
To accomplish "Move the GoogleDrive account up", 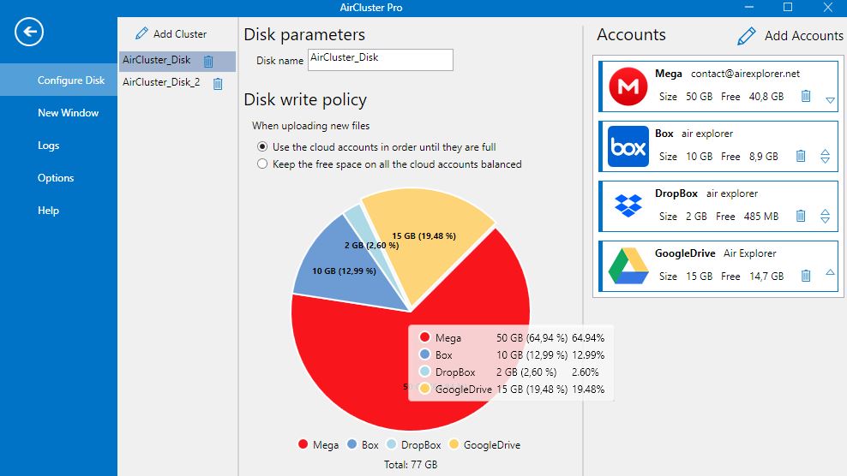I will click(830, 272).
